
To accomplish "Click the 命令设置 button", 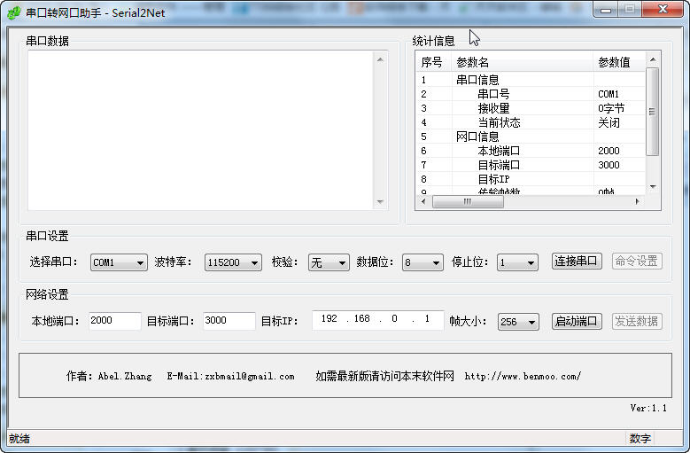I will (637, 261).
